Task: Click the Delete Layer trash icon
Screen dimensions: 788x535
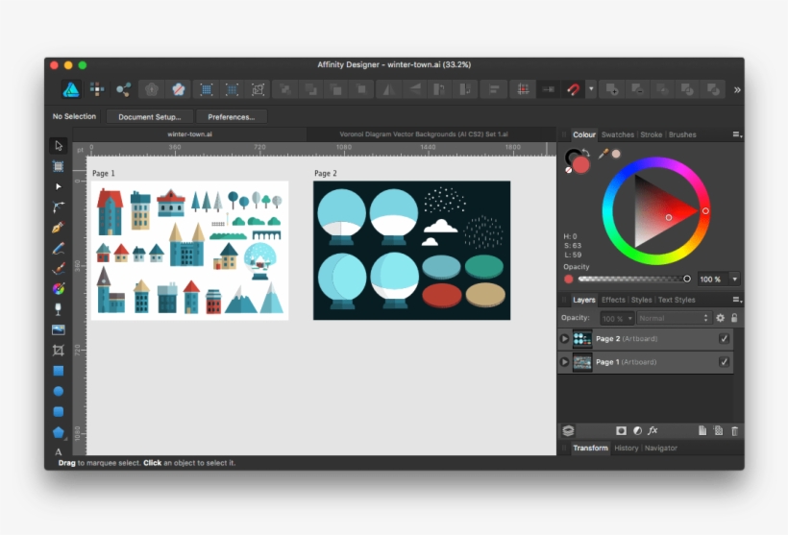Action: pyautogui.click(x=735, y=431)
